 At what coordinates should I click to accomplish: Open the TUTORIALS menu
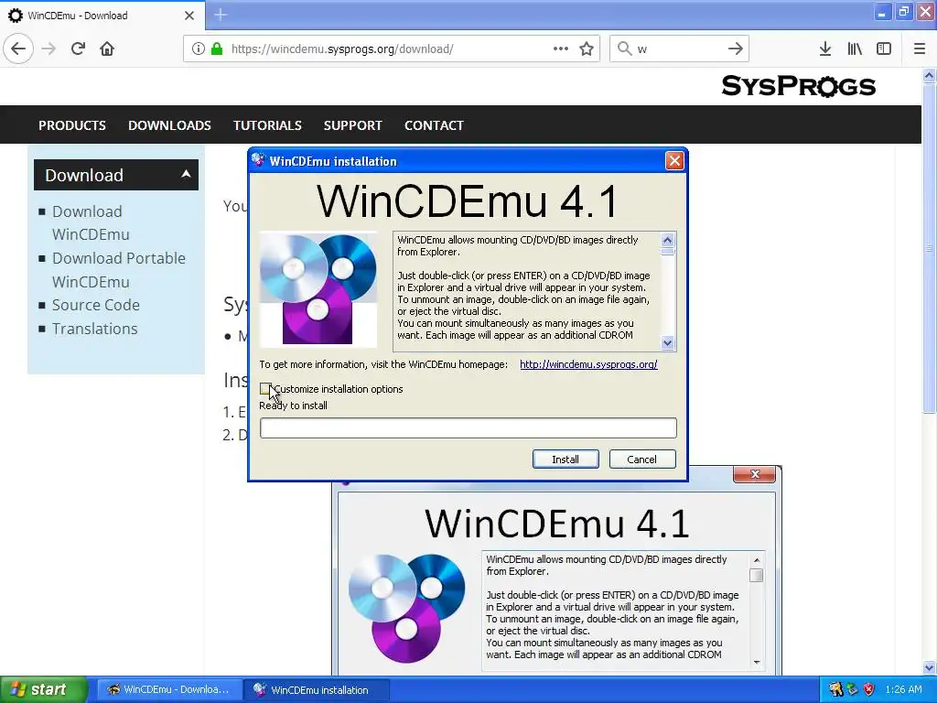267,125
